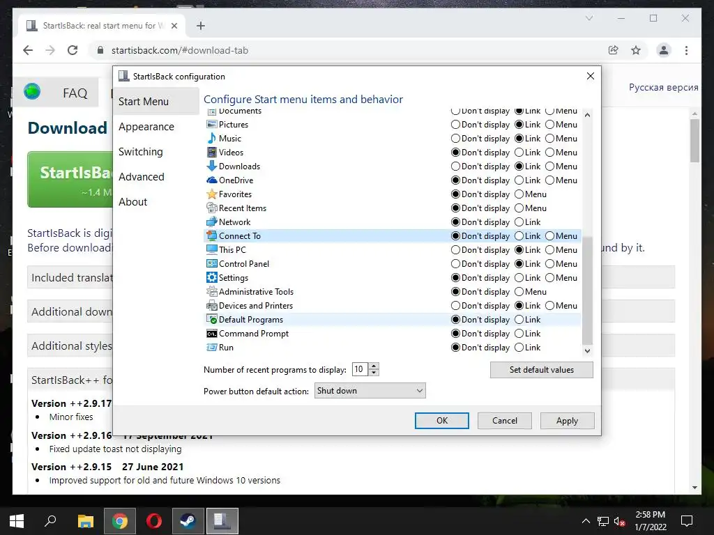The image size is (714, 535).
Task: Click the Devices and Printers icon
Action: pos(212,305)
